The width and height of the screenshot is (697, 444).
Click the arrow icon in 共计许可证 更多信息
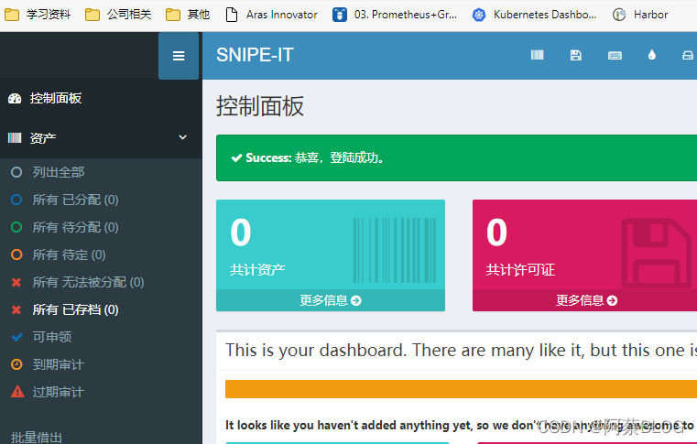(x=612, y=301)
